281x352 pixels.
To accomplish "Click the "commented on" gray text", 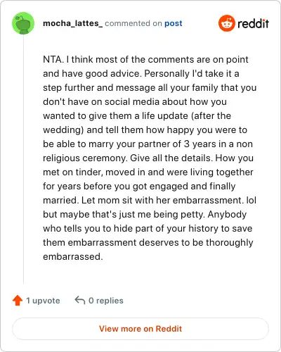I will click(133, 23).
